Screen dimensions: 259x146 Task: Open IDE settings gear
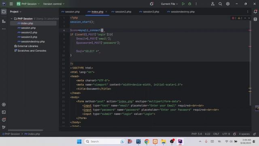(228, 4)
